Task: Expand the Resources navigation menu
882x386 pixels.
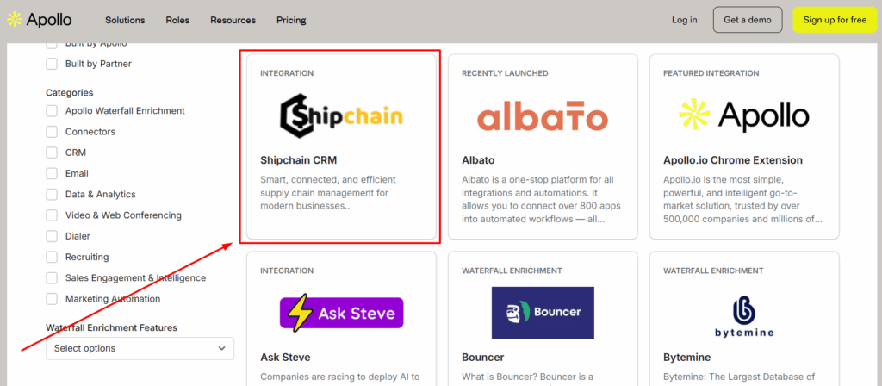Action: click(233, 20)
